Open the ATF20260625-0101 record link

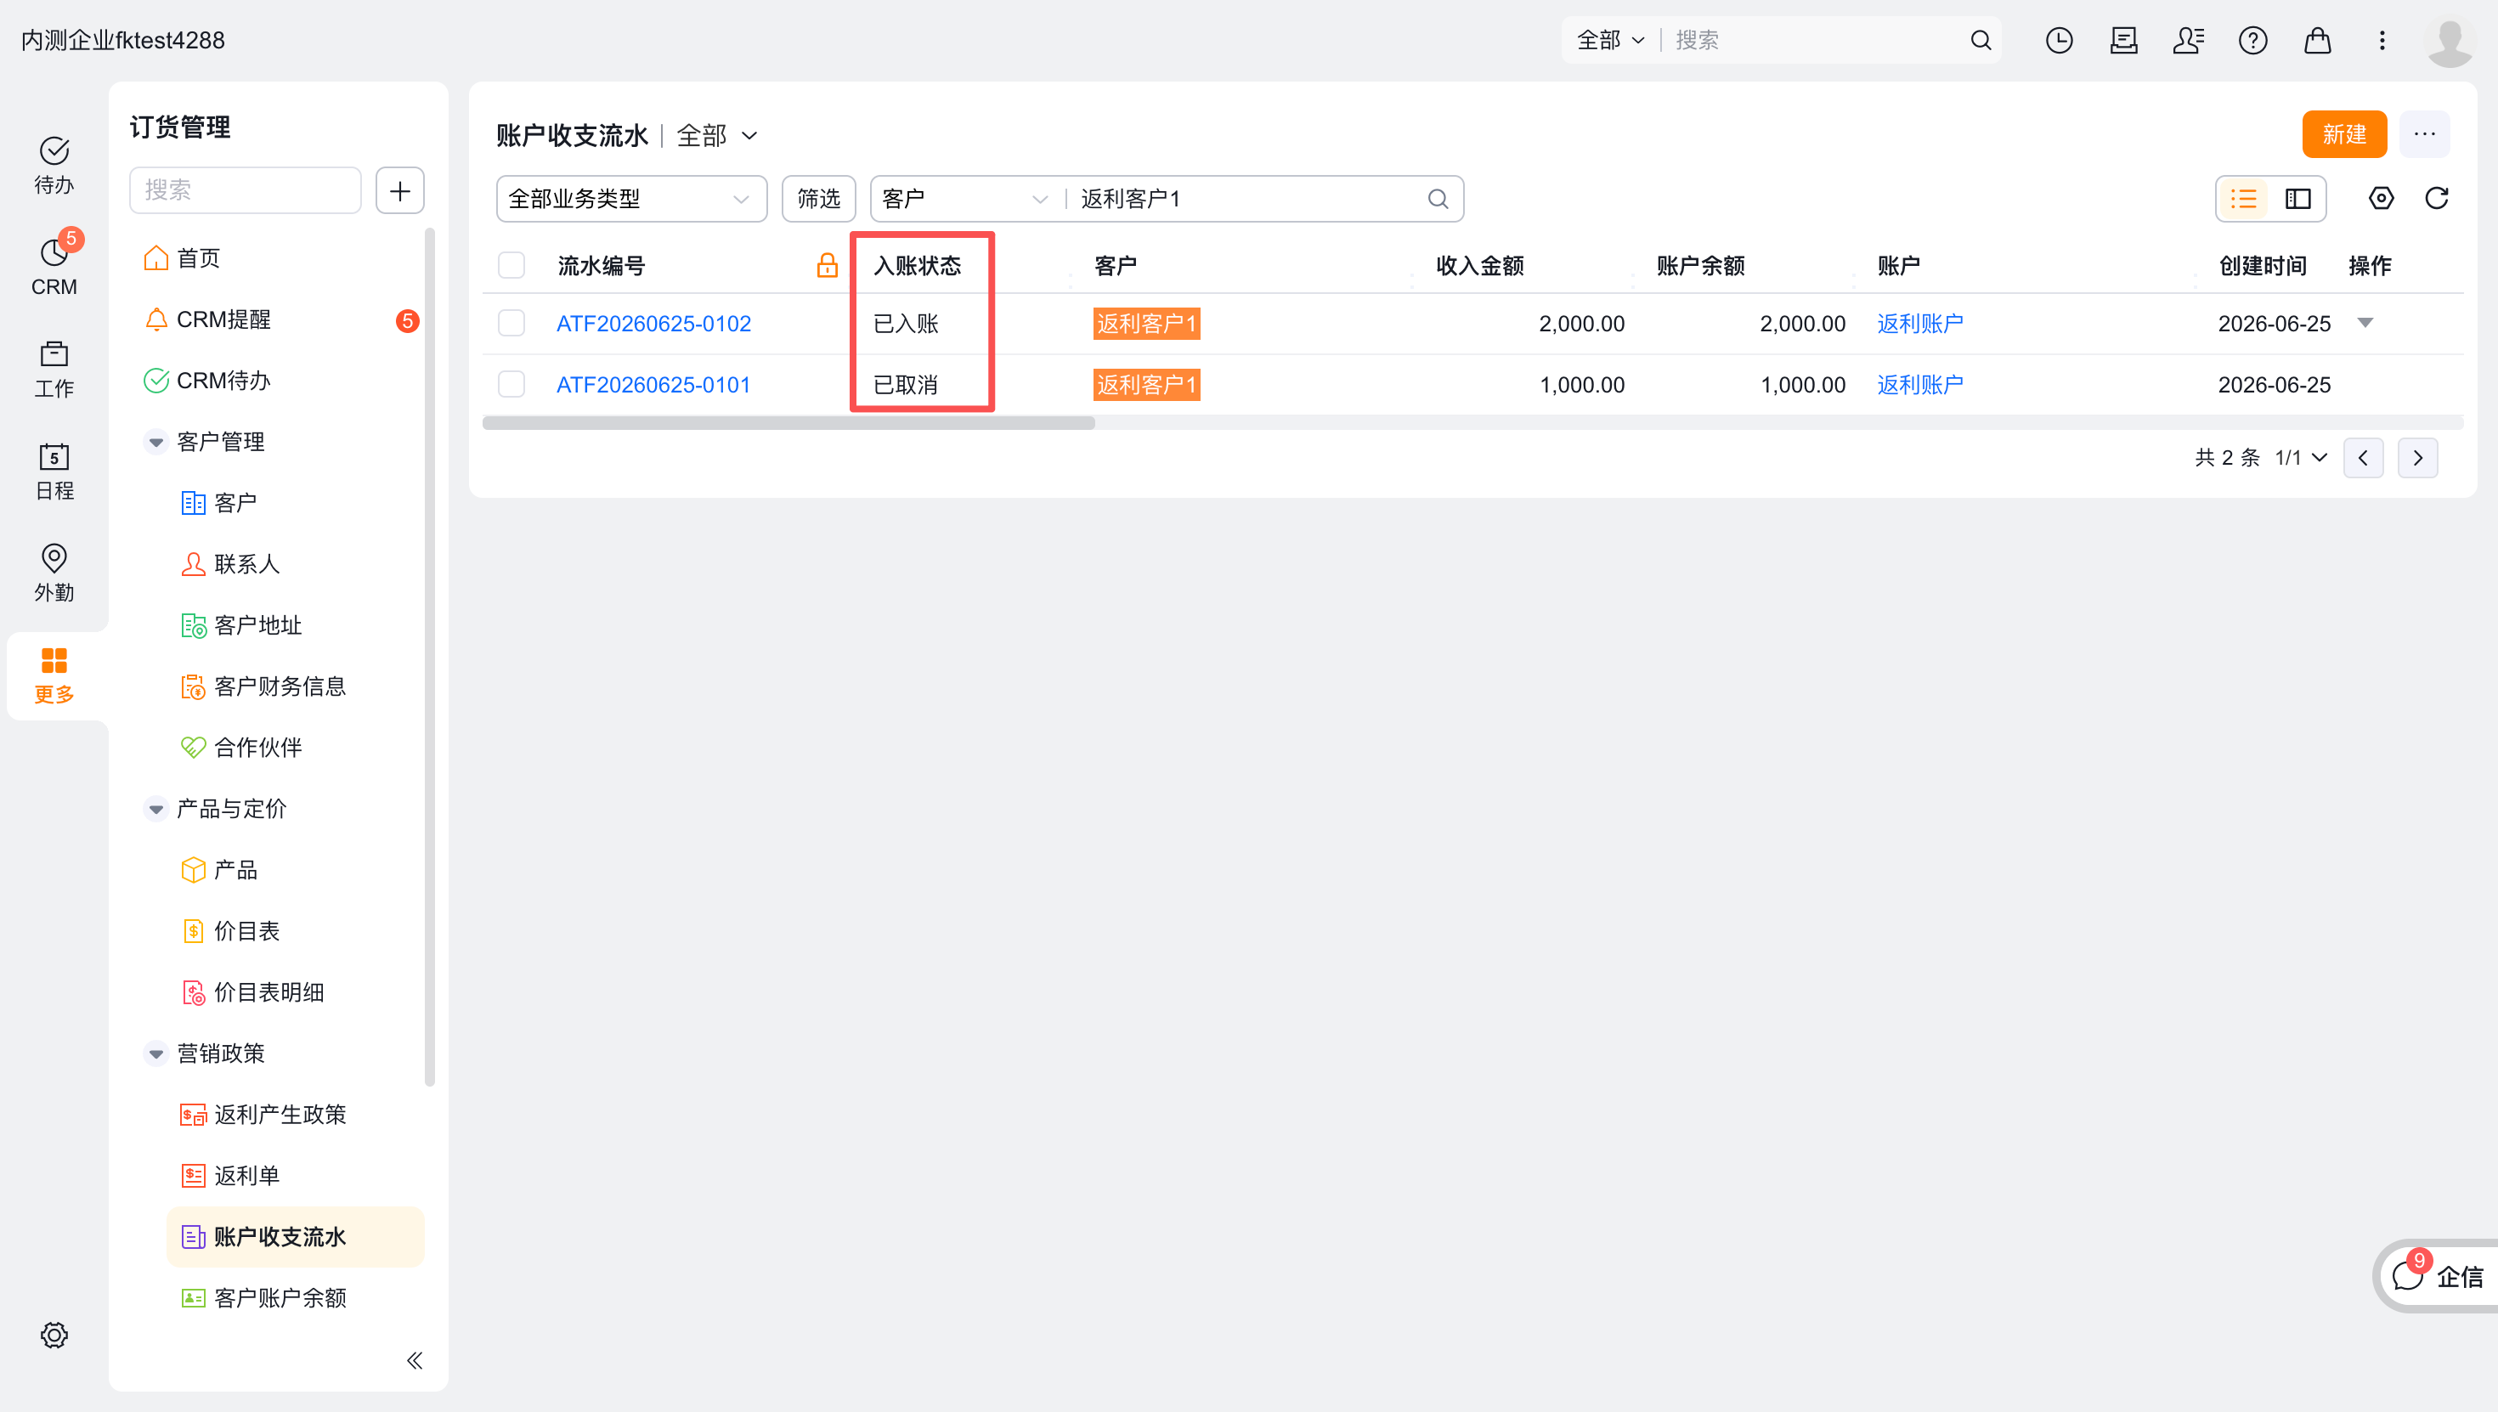(653, 384)
